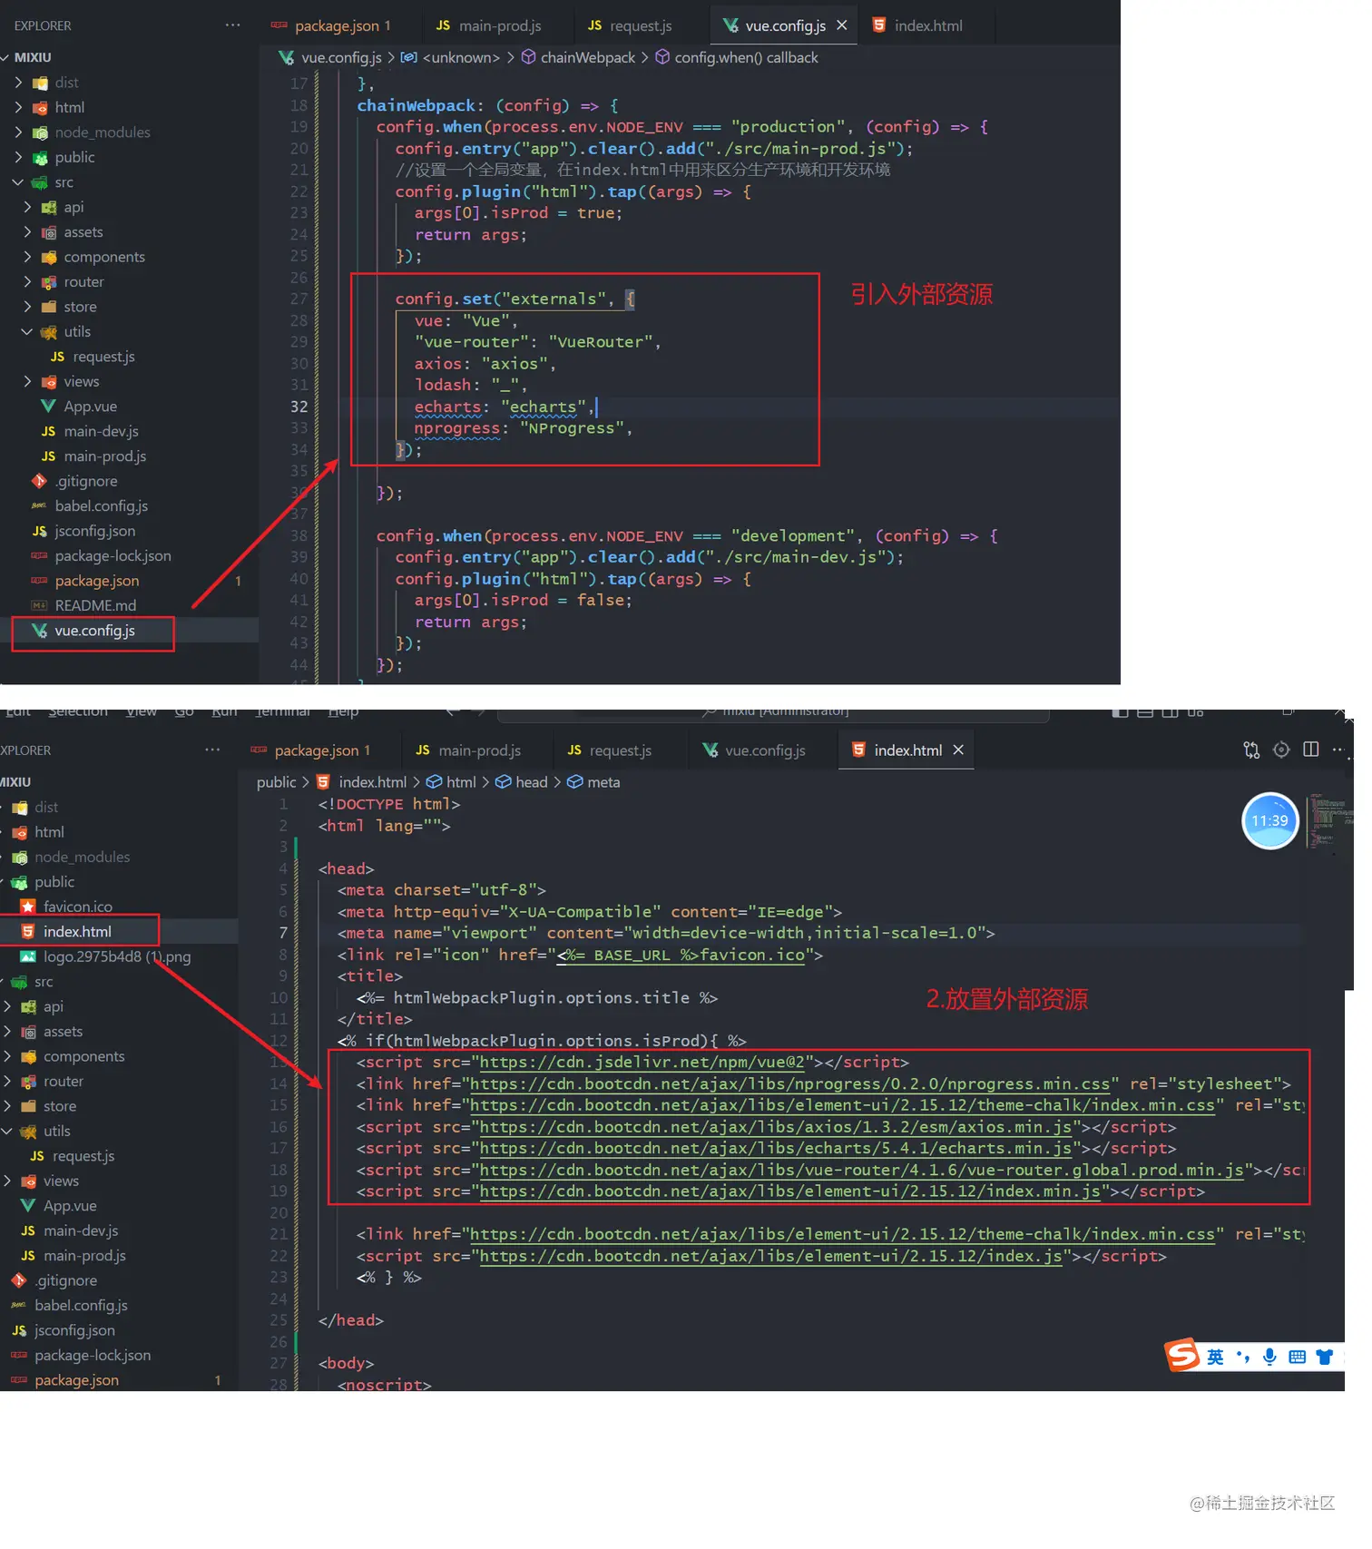The height and width of the screenshot is (1549, 1372).
Task: Click vue.config.js icon in top explorer tree
Action: point(39,631)
